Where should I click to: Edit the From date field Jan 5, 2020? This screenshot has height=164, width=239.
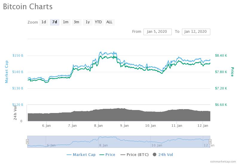pos(157,32)
